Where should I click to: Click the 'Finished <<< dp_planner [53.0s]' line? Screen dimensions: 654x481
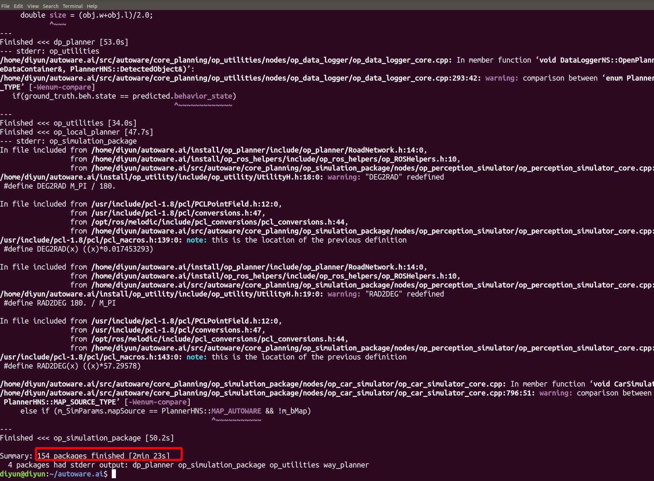pos(64,42)
